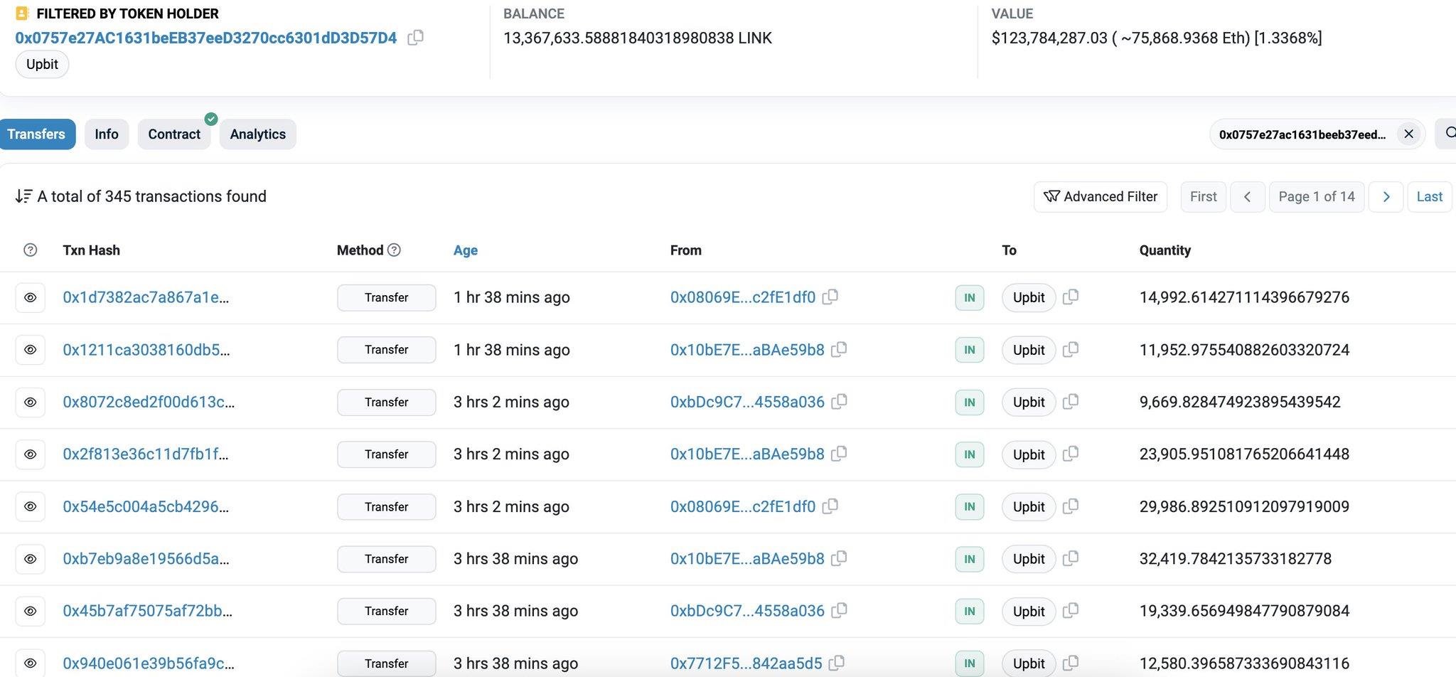Viewport: 1456px width, 677px height.
Task: Preview transaction 0x940e061e39b56fa9c with eye icon
Action: pos(31,663)
